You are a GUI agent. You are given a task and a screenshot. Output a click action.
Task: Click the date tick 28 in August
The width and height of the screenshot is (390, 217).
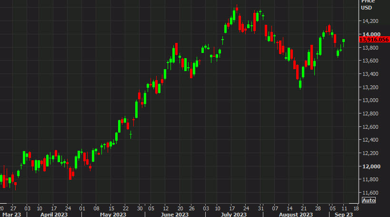(x=318, y=208)
